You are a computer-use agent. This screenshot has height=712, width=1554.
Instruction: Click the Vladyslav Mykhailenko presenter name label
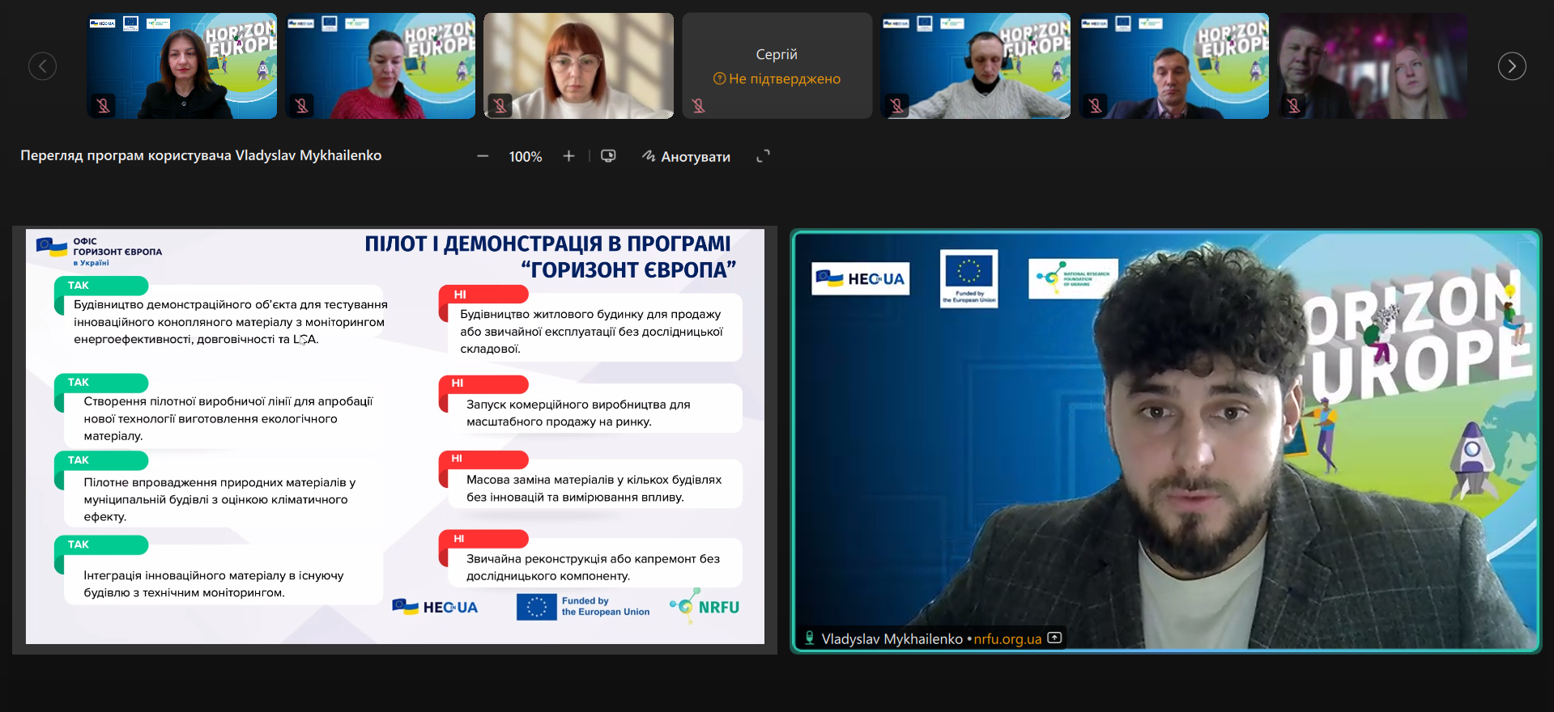892,639
